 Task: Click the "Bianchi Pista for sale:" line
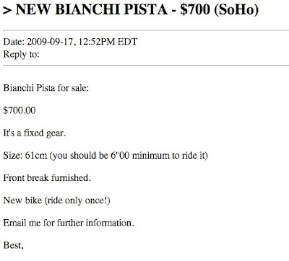click(x=46, y=88)
